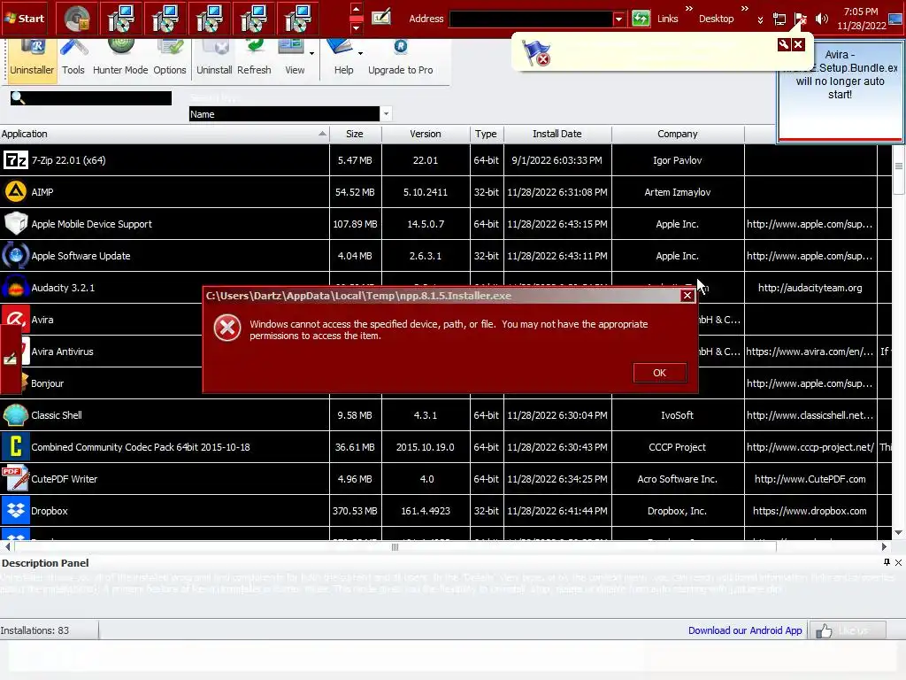Open the volume tray icon
The width and height of the screenshot is (906, 680).
(x=821, y=19)
